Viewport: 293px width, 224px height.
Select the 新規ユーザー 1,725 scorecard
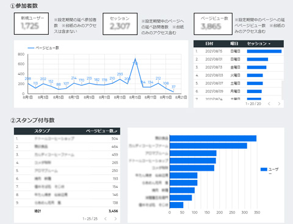[x=31, y=24]
